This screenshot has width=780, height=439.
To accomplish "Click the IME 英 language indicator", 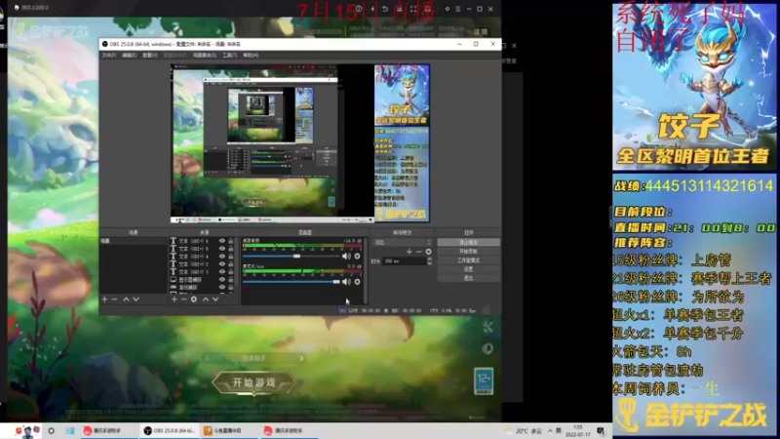I will click(559, 430).
